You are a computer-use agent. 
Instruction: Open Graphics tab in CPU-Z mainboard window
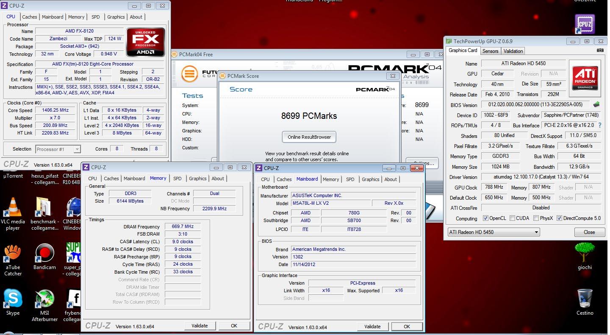pyautogui.click(x=371, y=179)
